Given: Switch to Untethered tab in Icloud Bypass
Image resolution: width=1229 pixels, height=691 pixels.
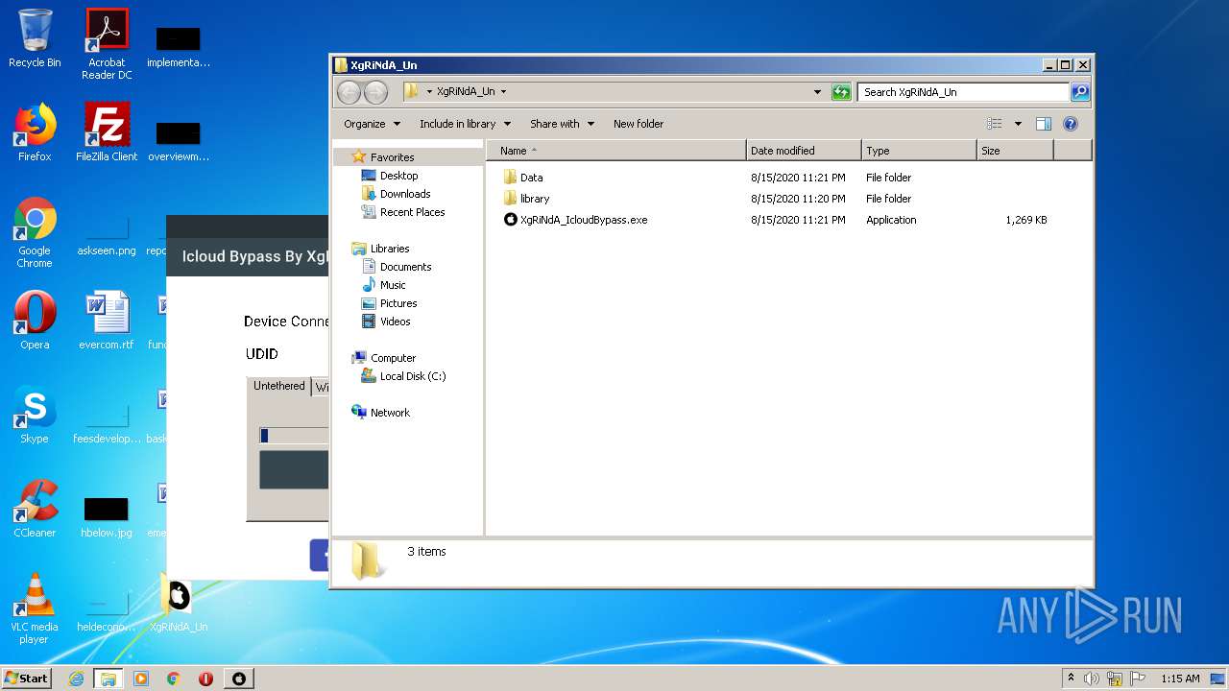Looking at the screenshot, I should coord(279,386).
